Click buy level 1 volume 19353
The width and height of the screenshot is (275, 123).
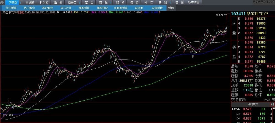(x=261, y=43)
